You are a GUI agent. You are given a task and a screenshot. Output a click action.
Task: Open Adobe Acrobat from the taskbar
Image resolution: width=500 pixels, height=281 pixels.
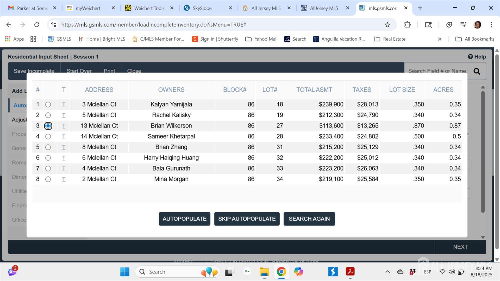[350, 272]
